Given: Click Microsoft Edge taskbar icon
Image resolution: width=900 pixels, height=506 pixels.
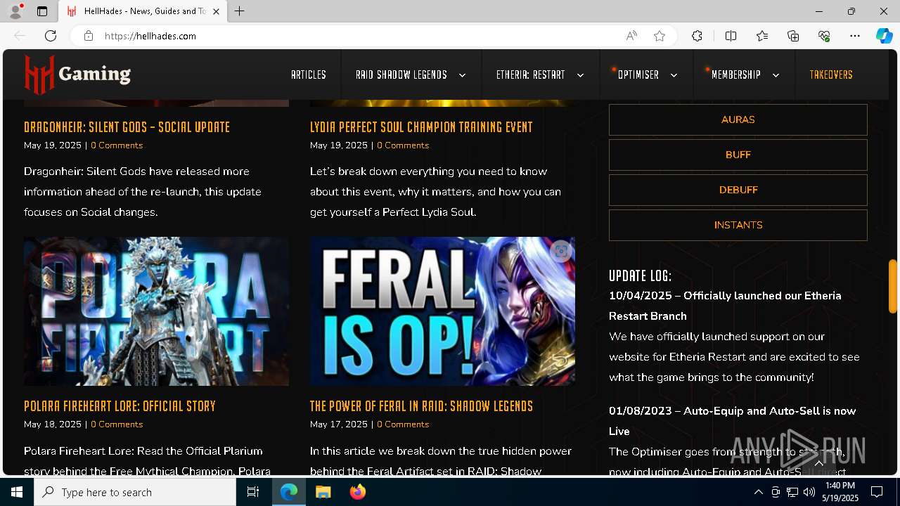Looking at the screenshot, I should (289, 492).
